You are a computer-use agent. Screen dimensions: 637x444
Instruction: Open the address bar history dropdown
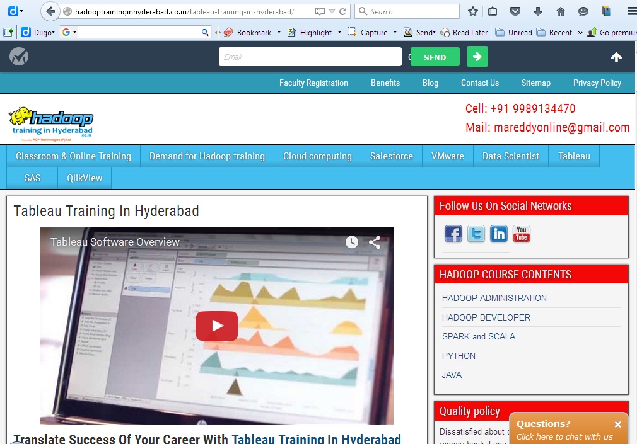click(332, 11)
